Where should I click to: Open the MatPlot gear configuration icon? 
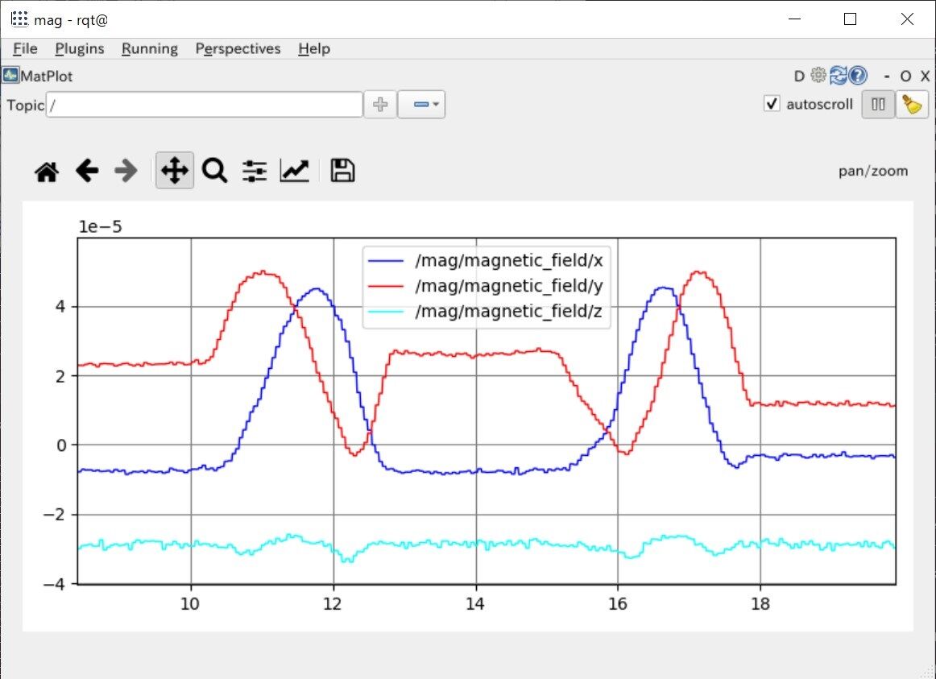tap(818, 75)
